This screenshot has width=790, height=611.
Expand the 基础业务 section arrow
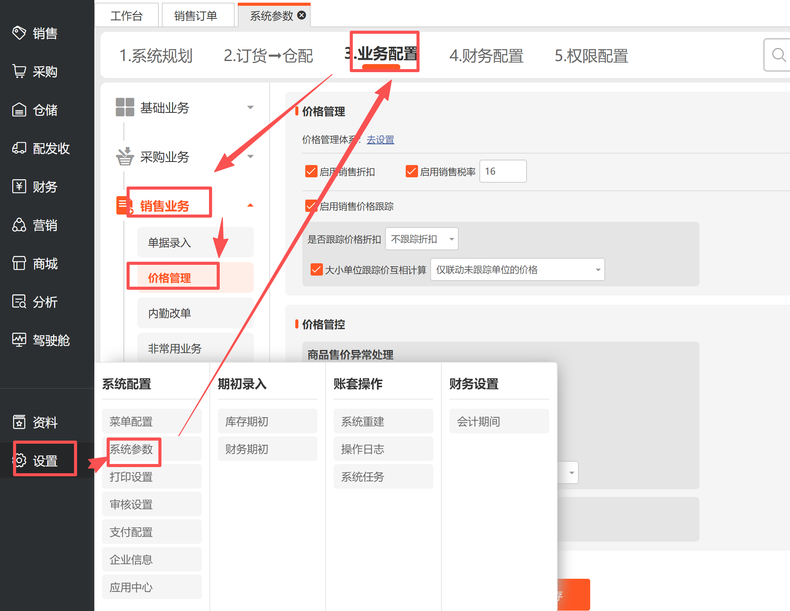point(250,107)
